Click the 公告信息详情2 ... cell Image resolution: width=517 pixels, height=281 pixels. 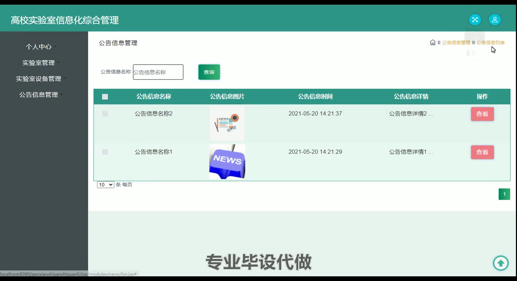(411, 114)
